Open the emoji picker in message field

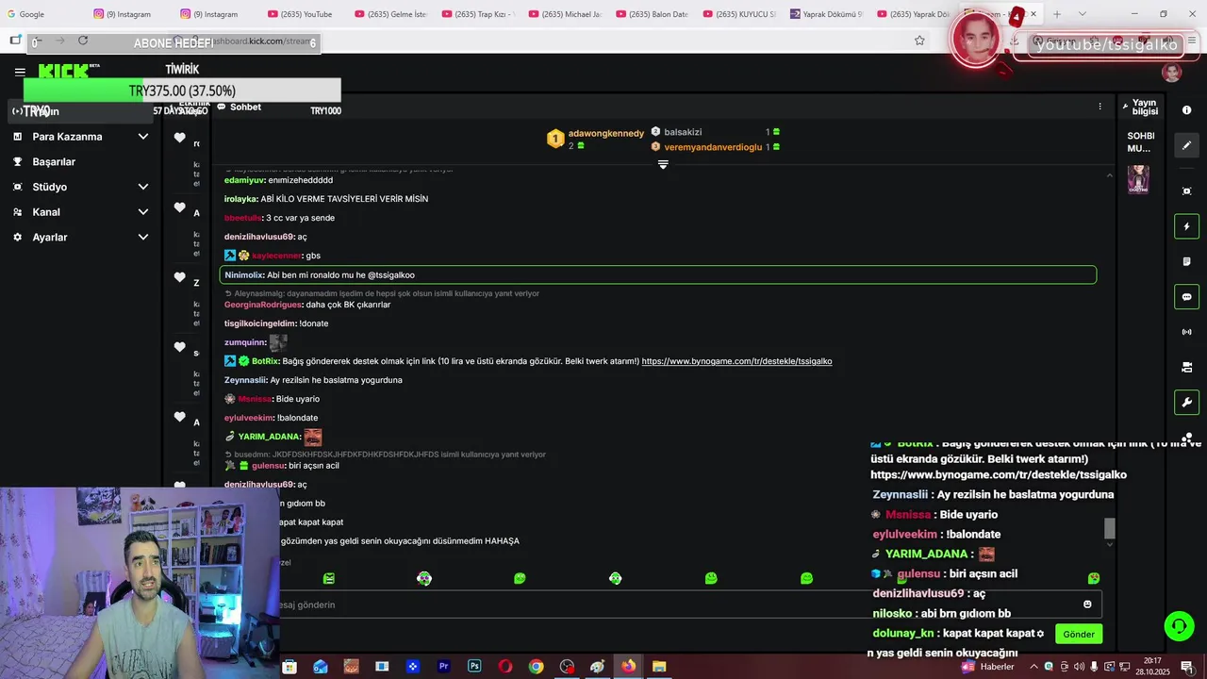click(x=1087, y=604)
